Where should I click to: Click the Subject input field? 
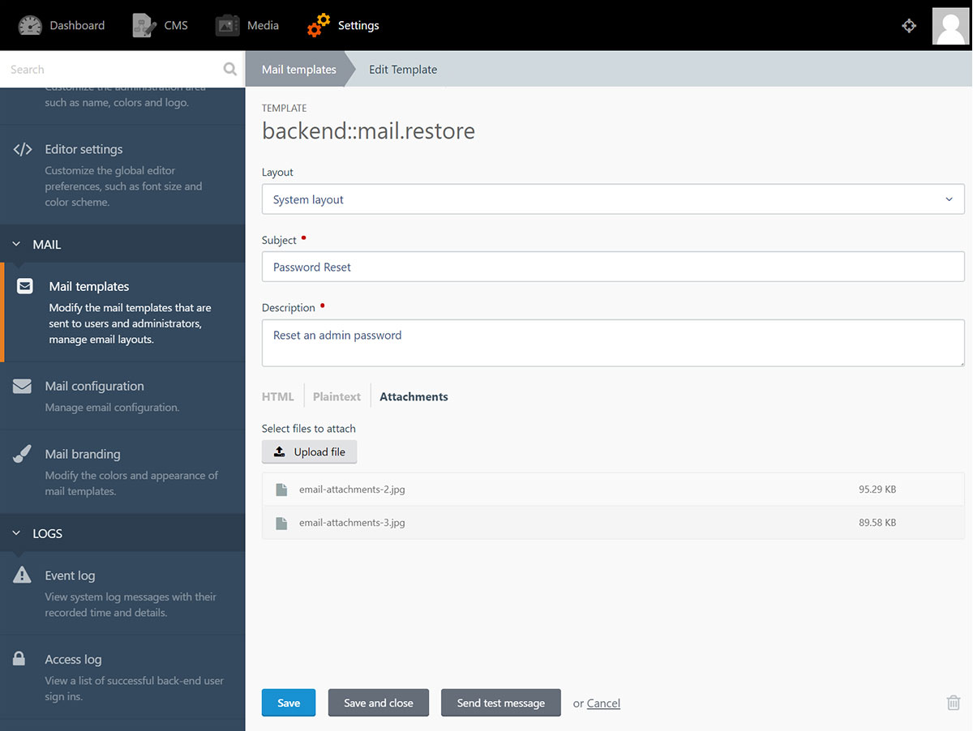613,267
